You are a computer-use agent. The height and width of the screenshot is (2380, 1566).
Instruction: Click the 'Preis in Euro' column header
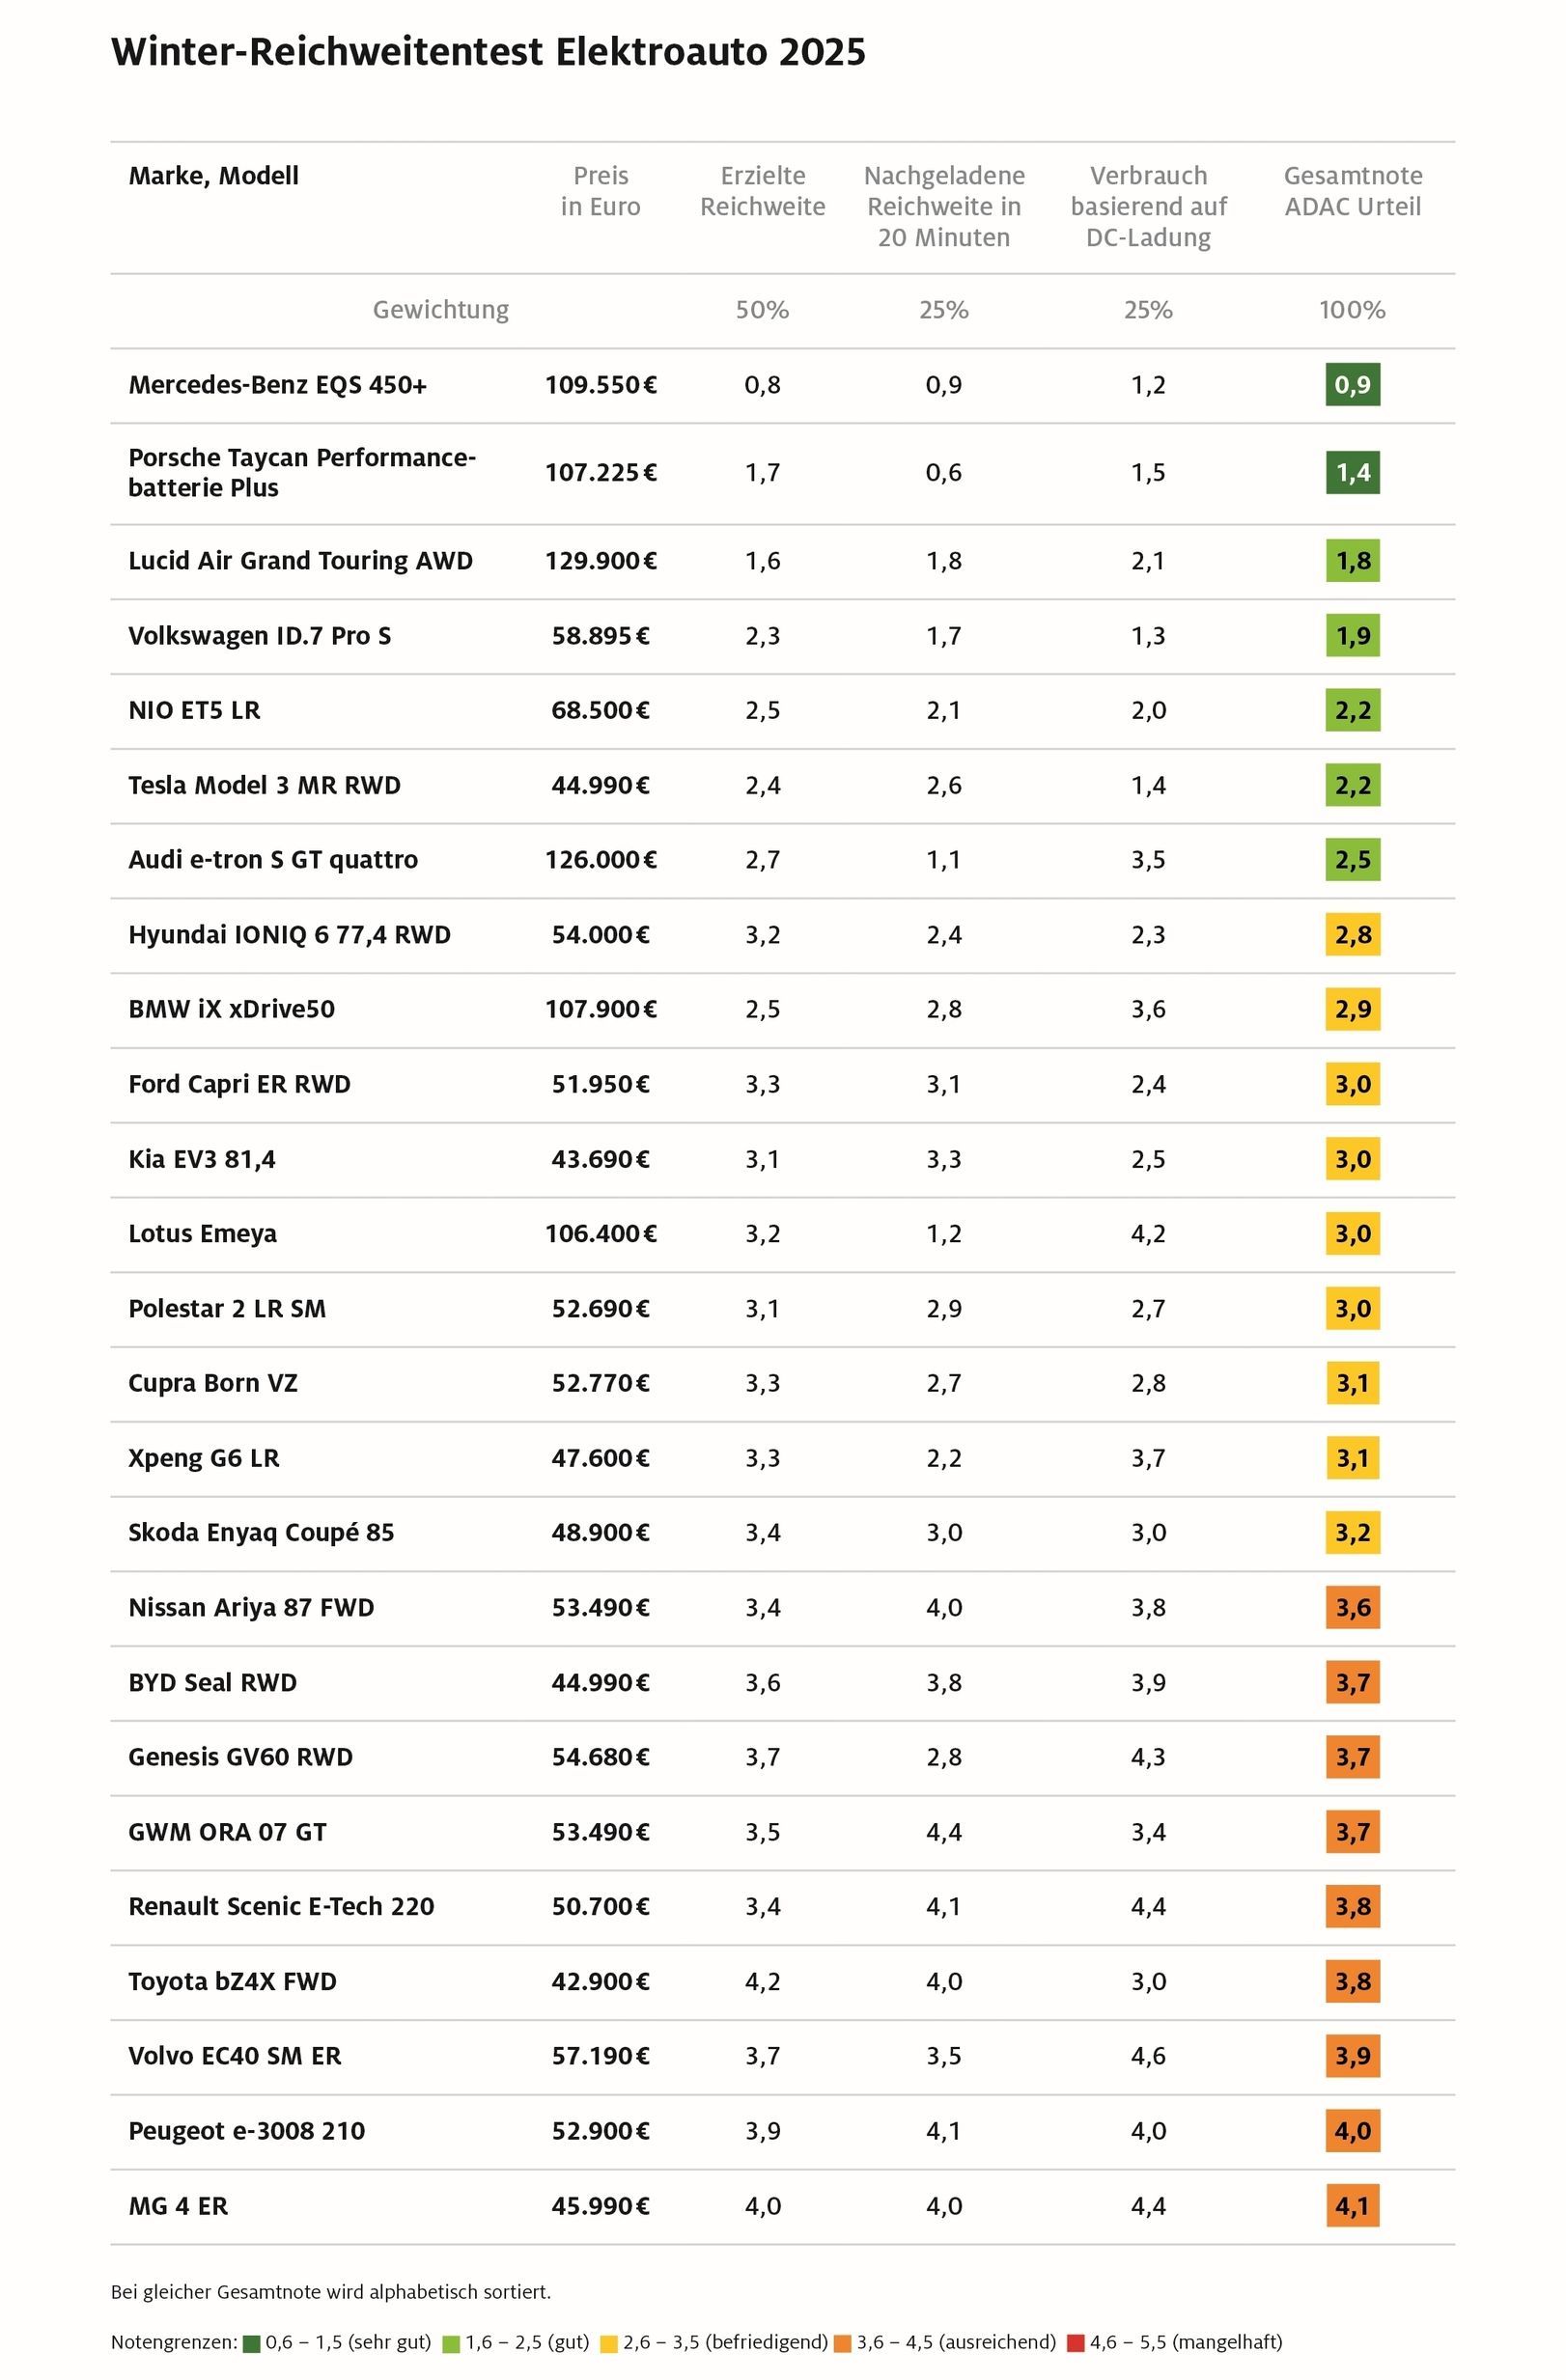pyautogui.click(x=601, y=191)
